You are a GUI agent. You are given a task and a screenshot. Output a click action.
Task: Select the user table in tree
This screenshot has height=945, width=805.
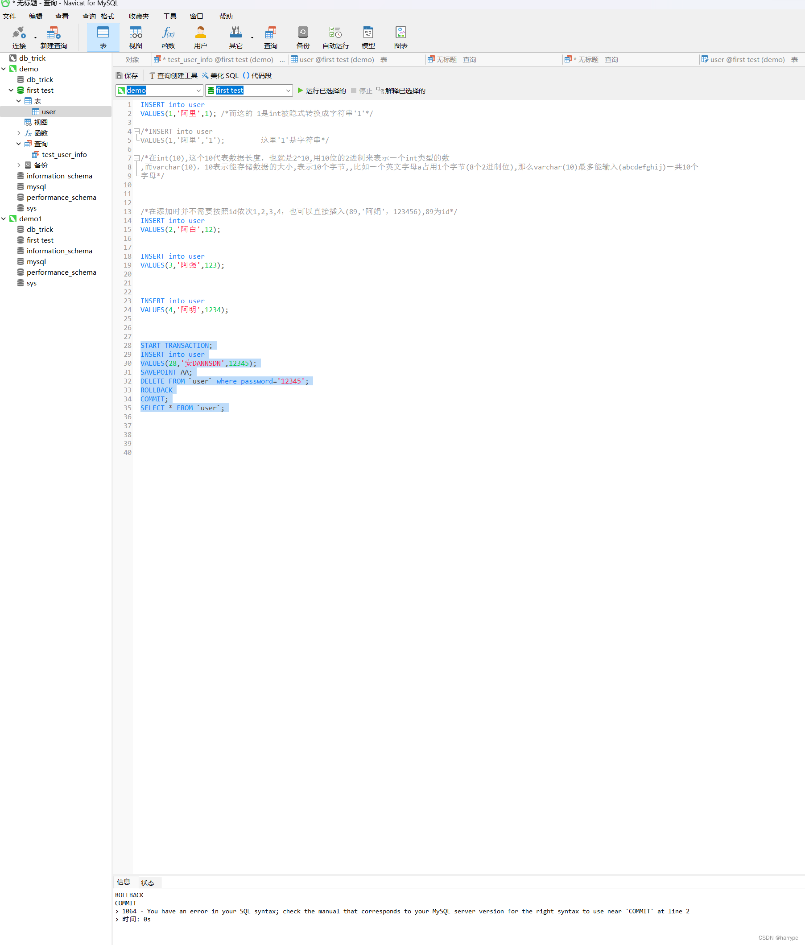48,112
